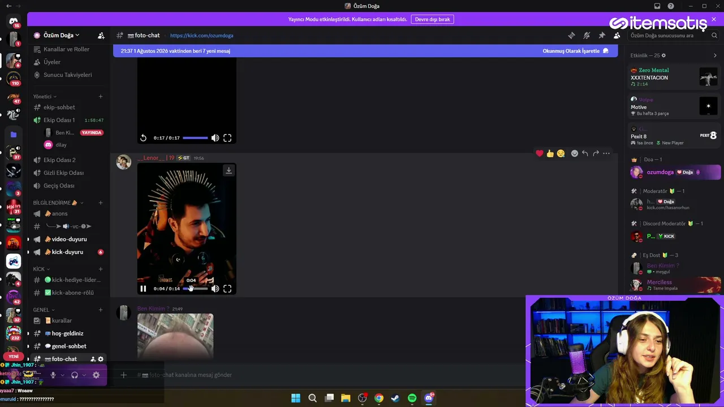React with the thumbs up emoji
This screenshot has width=724, height=407.
(550, 153)
